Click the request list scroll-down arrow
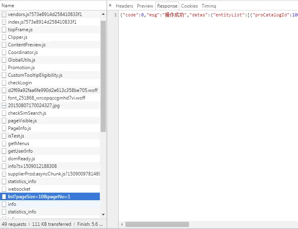298x229 pixels. (x=103, y=215)
